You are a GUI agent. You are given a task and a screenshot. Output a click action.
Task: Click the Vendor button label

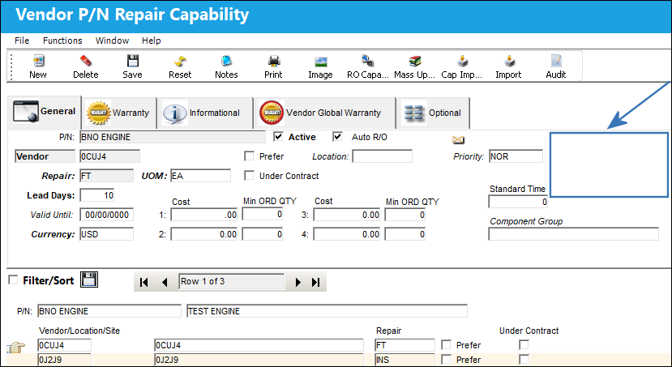point(45,156)
